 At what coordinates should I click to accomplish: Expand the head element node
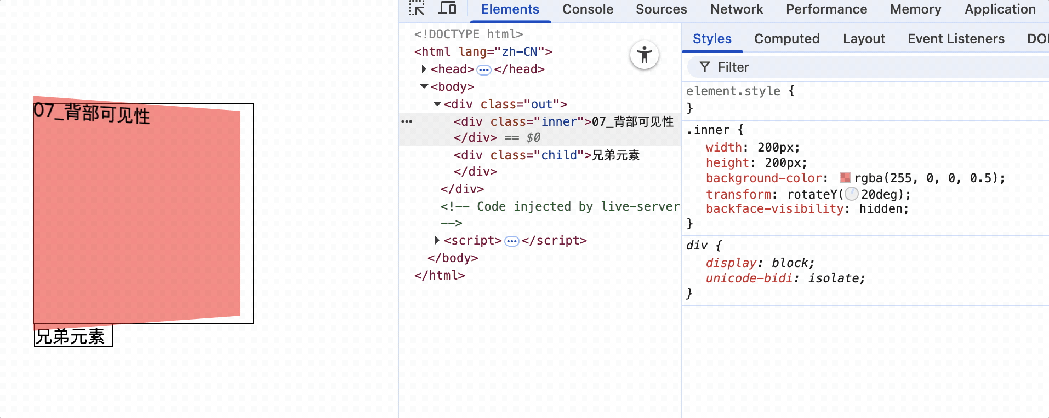pyautogui.click(x=424, y=69)
